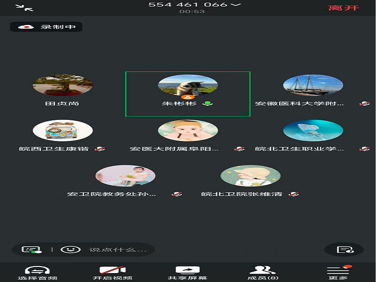The height and width of the screenshot is (282, 376).
Task: Click muted mic icon next to 皖北卫院张维清
Action: coord(294,194)
